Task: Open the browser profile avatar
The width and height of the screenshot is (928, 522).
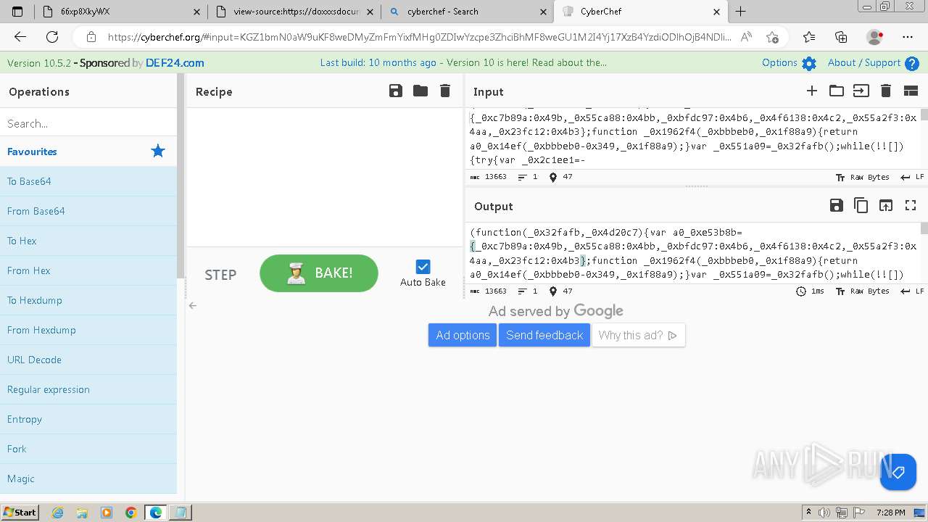Action: (875, 37)
